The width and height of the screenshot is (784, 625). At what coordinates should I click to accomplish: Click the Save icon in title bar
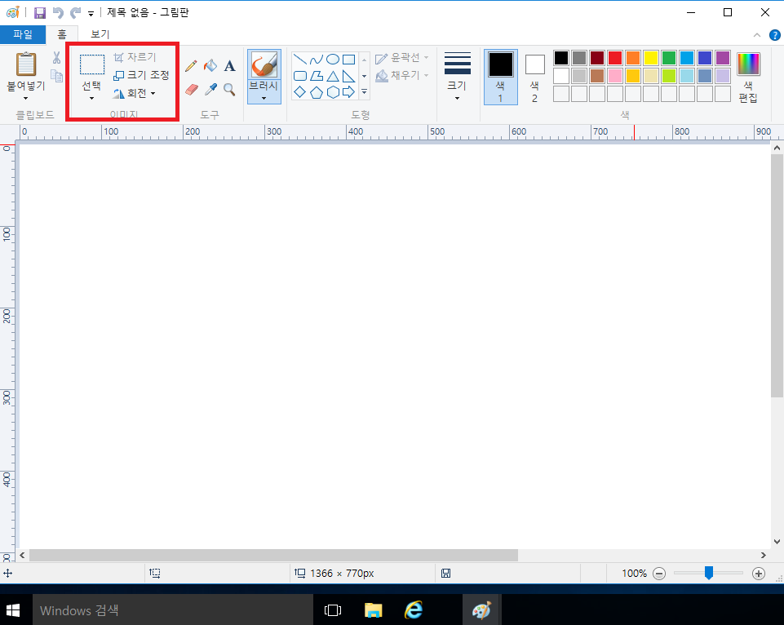click(39, 12)
